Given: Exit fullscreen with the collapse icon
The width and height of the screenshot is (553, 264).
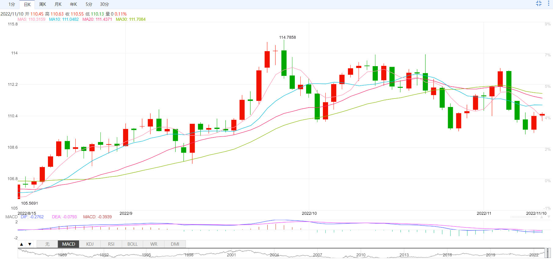Looking at the screenshot, I should click(539, 3).
